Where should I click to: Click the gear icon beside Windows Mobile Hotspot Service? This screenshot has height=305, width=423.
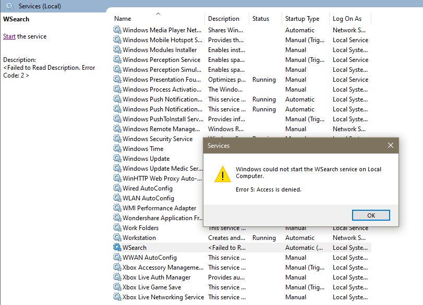[x=117, y=40]
